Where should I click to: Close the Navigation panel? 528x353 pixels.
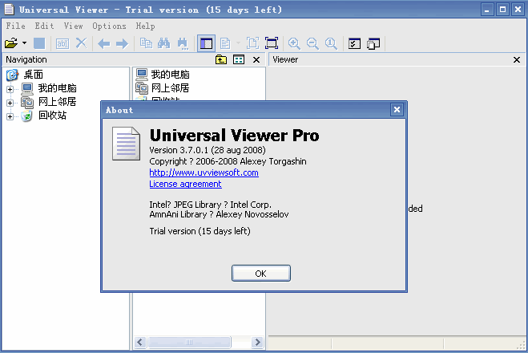pyautogui.click(x=256, y=59)
